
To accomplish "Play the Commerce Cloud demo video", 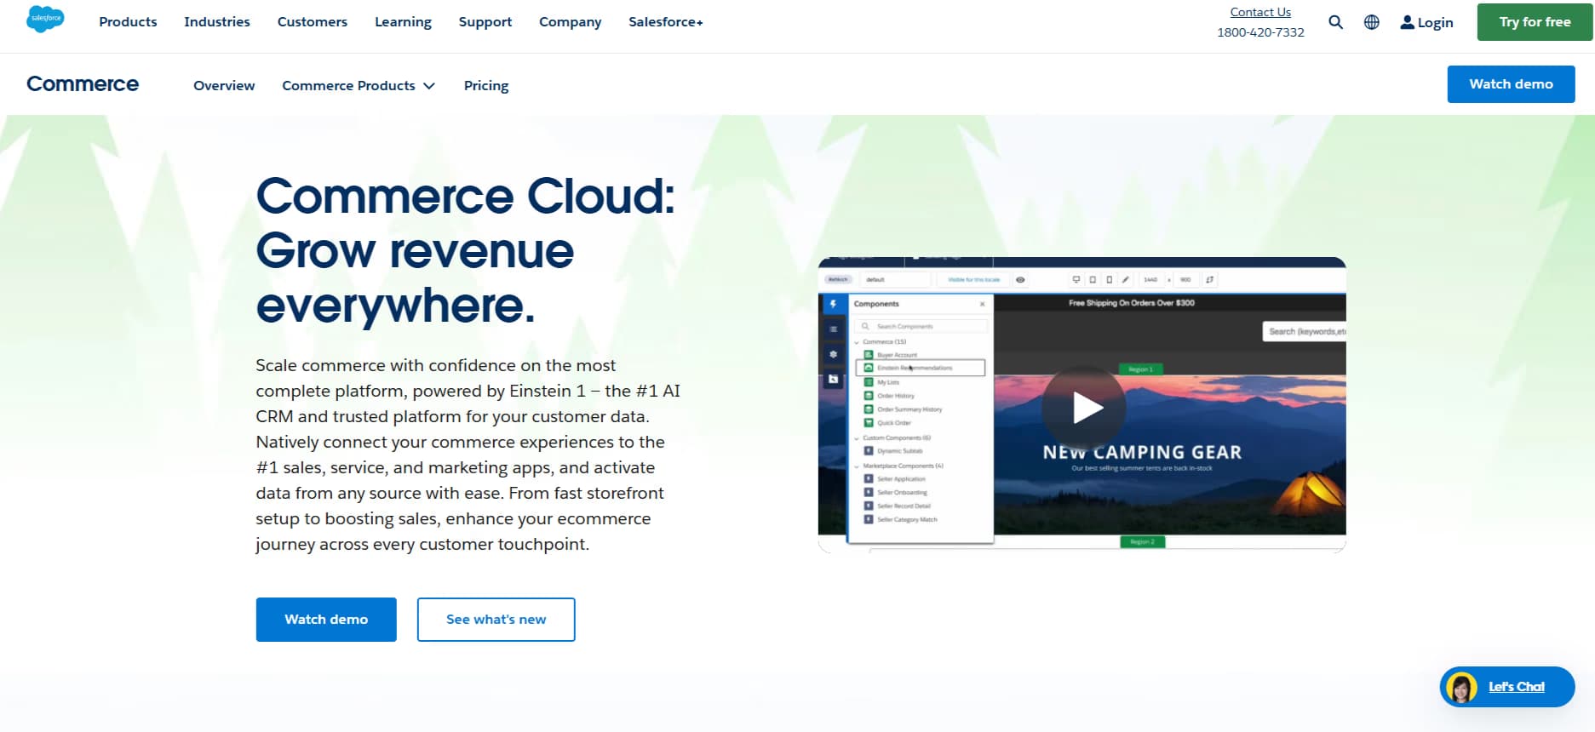I will point(1084,408).
